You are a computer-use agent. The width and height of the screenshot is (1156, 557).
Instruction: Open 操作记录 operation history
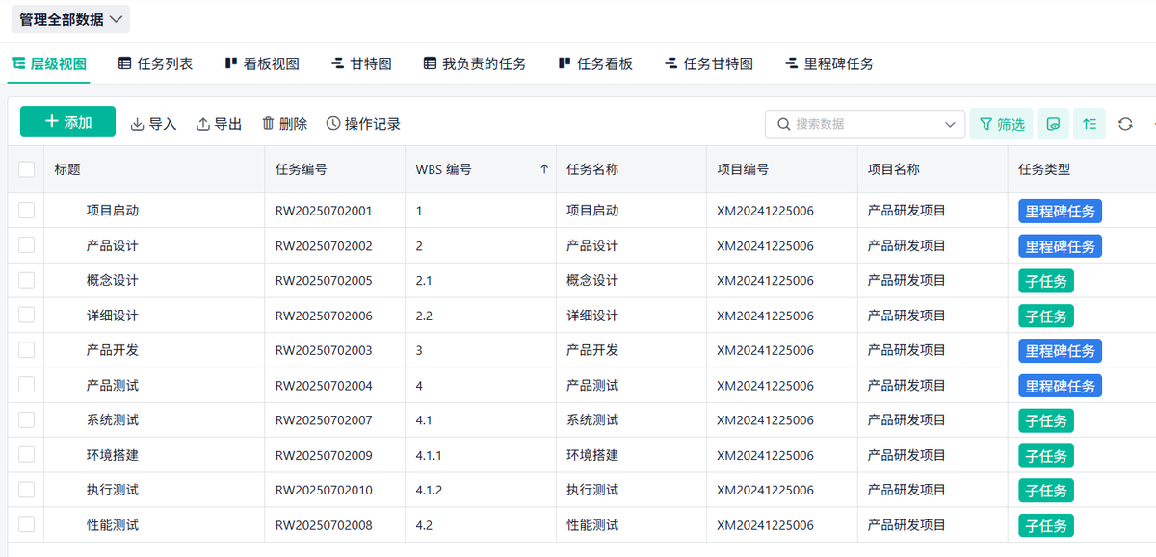[362, 124]
